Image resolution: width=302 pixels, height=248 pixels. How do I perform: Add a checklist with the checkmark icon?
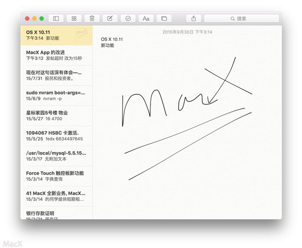click(128, 19)
